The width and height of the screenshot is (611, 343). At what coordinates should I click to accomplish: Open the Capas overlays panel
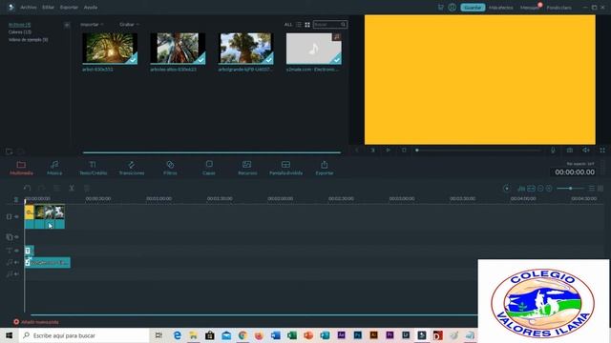[209, 168]
